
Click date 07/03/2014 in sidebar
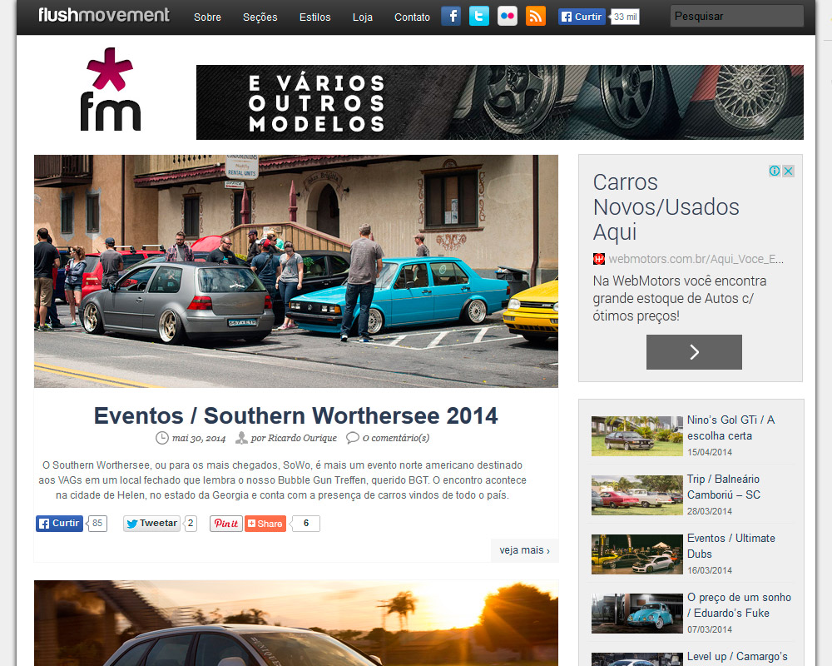coord(710,629)
